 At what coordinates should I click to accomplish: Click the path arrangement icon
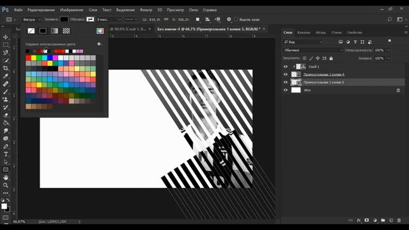click(x=217, y=20)
